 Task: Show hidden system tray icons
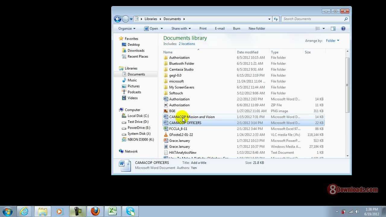337,212
